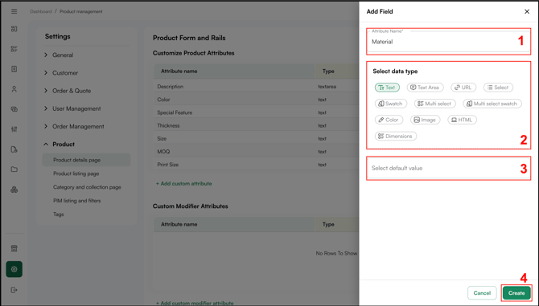Open the integrations cluster icon in the sidebar
The width and height of the screenshot is (539, 306).
14,190
